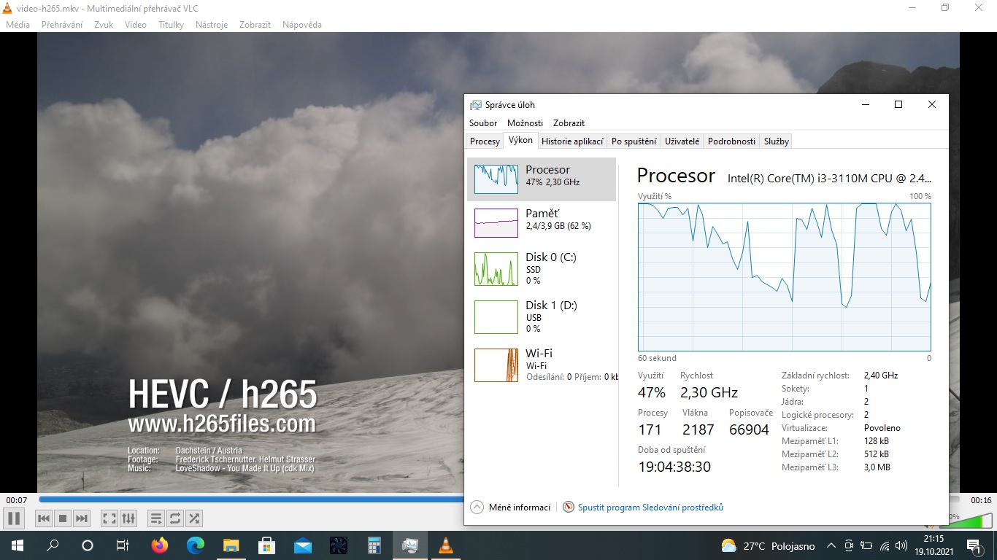Viewport: 997px width, 560px height.
Task: Switch to VLC via taskbar cone icon
Action: coord(445,545)
